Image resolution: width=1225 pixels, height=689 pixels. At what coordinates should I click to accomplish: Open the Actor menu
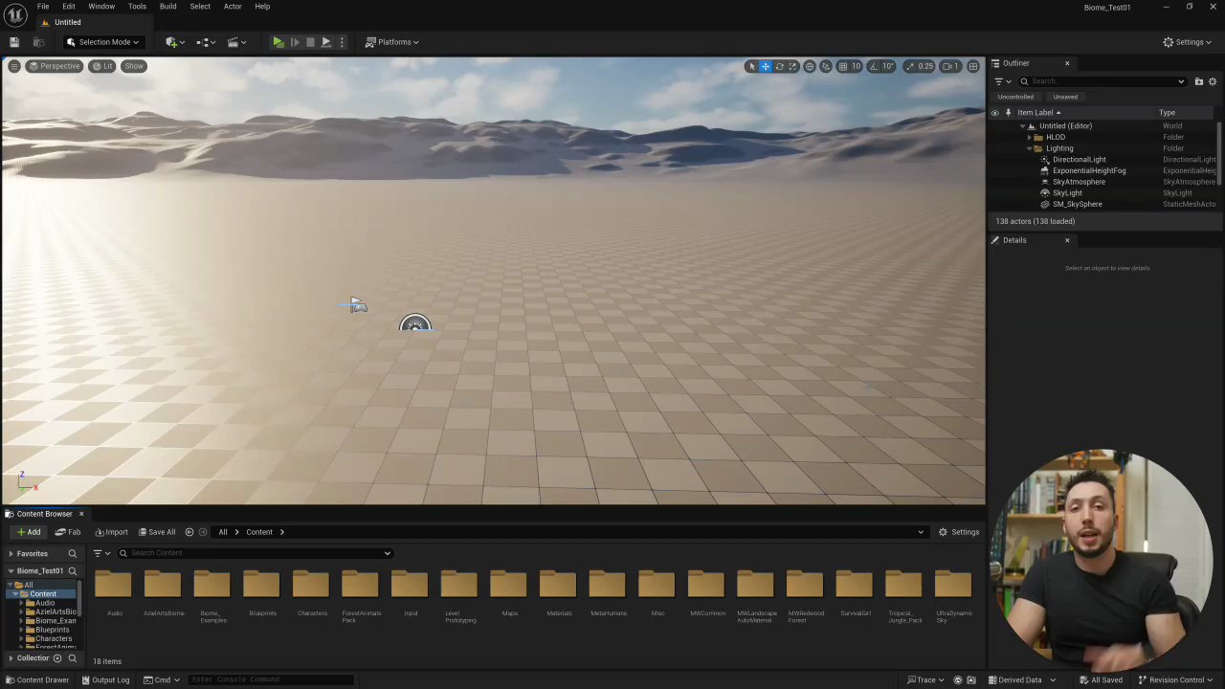tap(233, 7)
